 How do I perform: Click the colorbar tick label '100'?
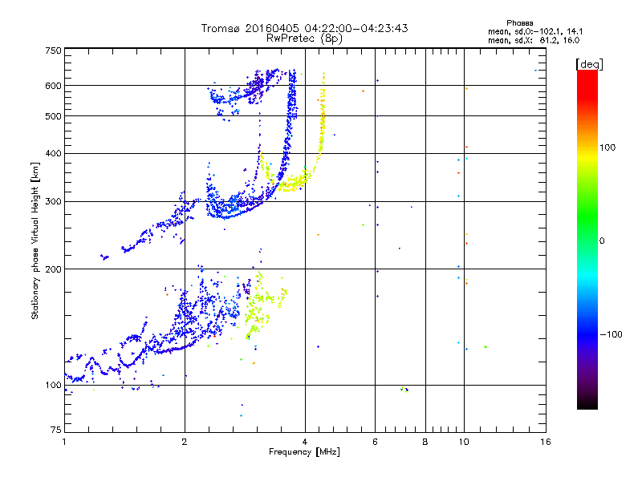click(607, 148)
